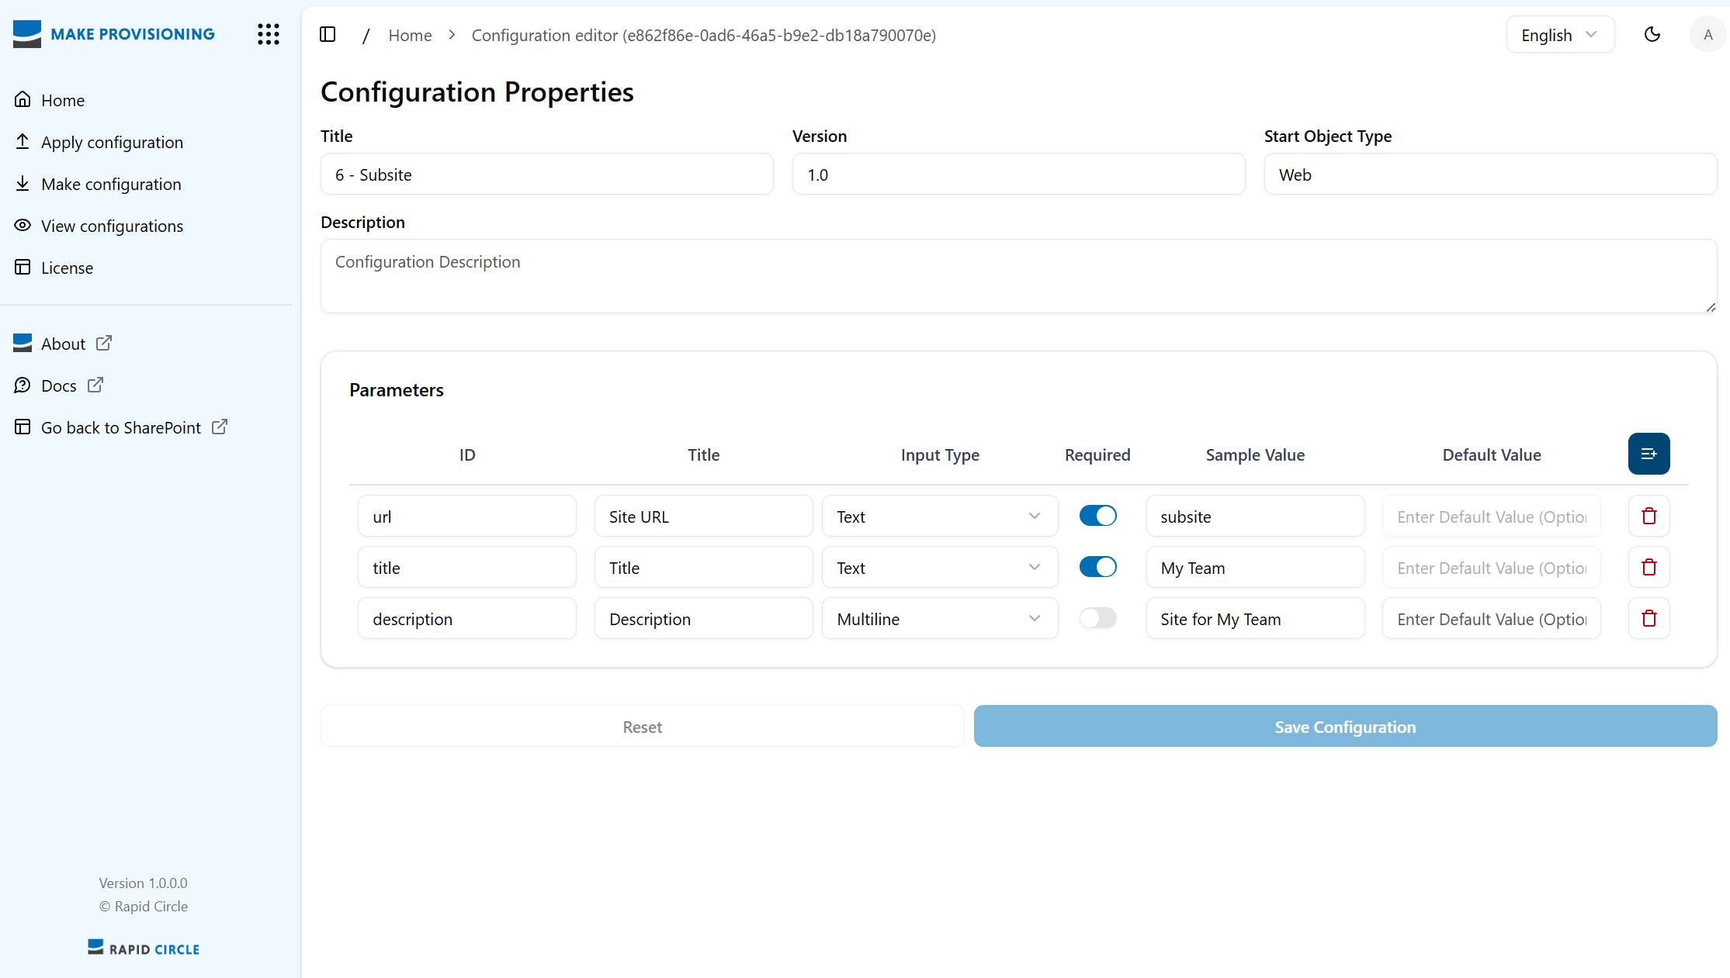The height and width of the screenshot is (978, 1730).
Task: Open View configurations in sidebar
Action: pyautogui.click(x=112, y=226)
